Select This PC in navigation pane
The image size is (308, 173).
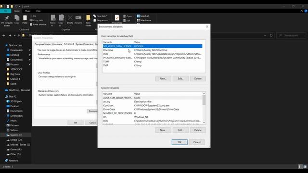click(13, 97)
